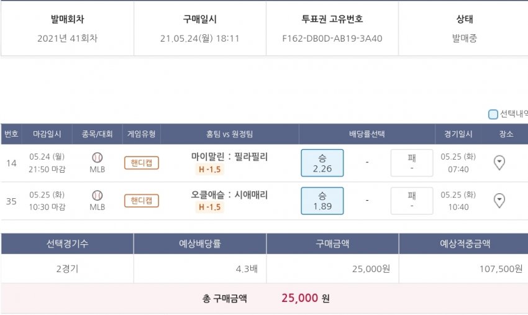Screen dimensions: 528x315
Task: Click the 배당률선택 column header
Action: point(367,134)
